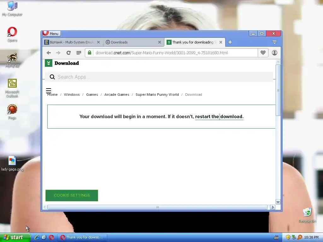Click the vertical scrollbar up arrow
Image resolution: width=323 pixels, height=242 pixels.
[x=278, y=62]
